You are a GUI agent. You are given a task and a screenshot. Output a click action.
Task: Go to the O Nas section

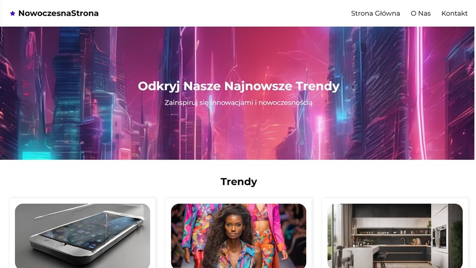click(420, 13)
